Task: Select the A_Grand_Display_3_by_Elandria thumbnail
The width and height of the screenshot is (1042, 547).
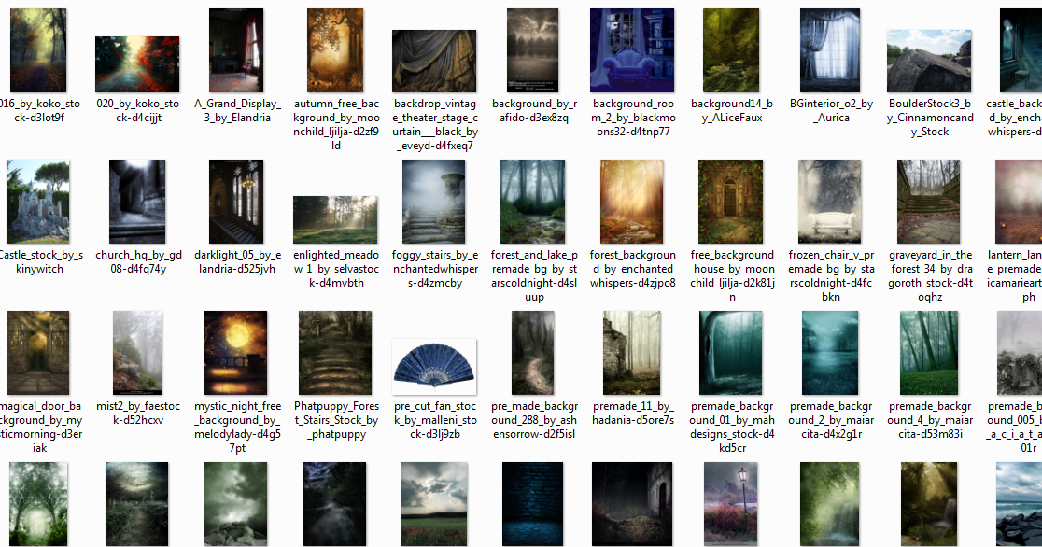Action: pos(236,50)
